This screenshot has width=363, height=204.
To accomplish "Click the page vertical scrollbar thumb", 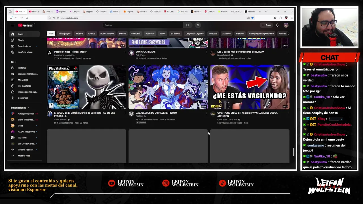I will click(x=294, y=152).
